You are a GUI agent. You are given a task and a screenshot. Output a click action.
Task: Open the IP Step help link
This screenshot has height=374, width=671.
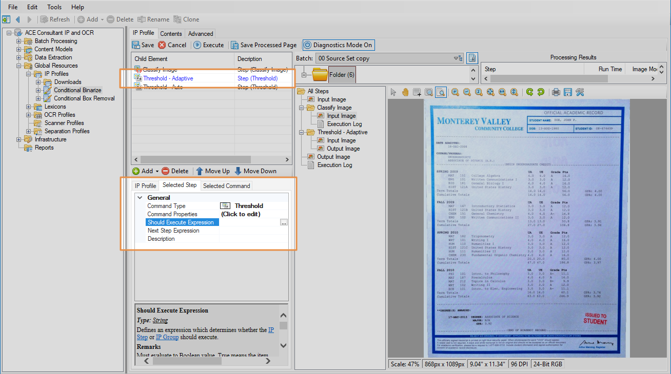[142, 337]
